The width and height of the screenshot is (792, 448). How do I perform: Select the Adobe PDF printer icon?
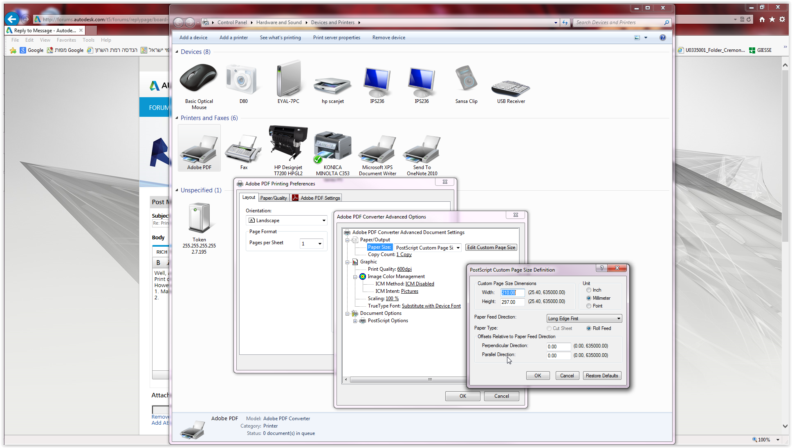click(199, 148)
